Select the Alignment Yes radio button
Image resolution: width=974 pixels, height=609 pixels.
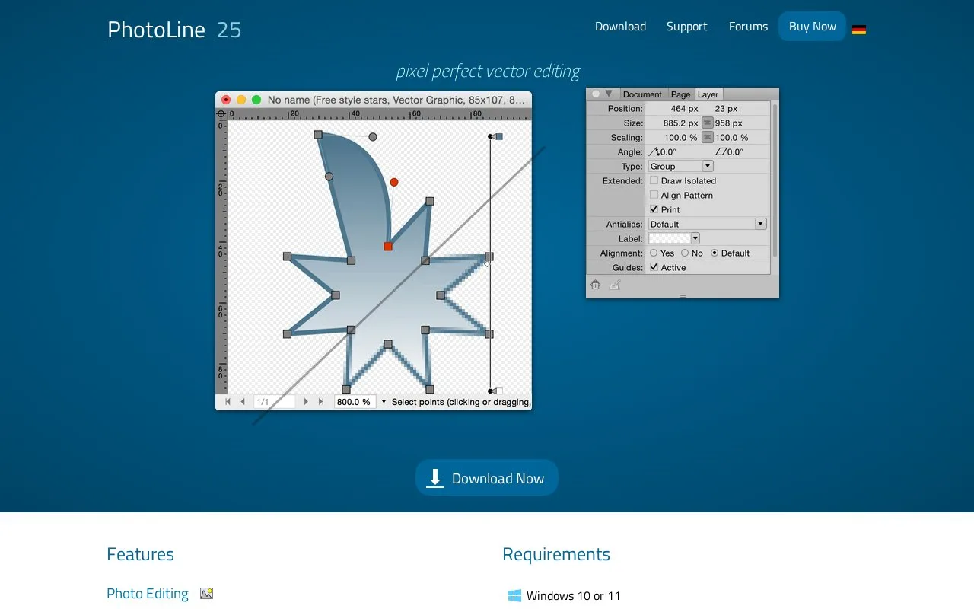point(654,253)
